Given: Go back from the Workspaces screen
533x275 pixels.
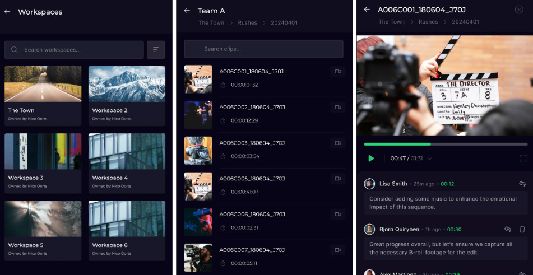Looking at the screenshot, I should pos(7,12).
